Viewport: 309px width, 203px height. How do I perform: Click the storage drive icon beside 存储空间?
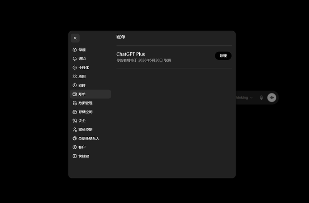pyautogui.click(x=74, y=112)
